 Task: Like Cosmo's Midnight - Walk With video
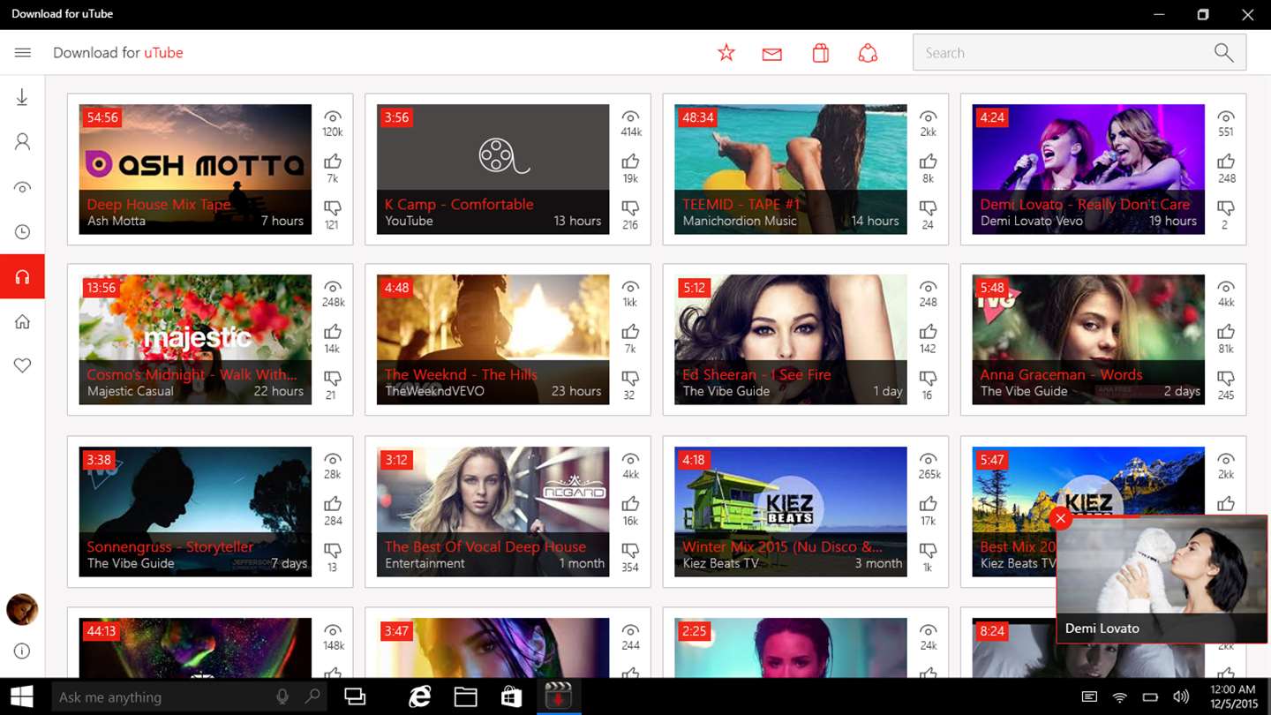(x=333, y=332)
